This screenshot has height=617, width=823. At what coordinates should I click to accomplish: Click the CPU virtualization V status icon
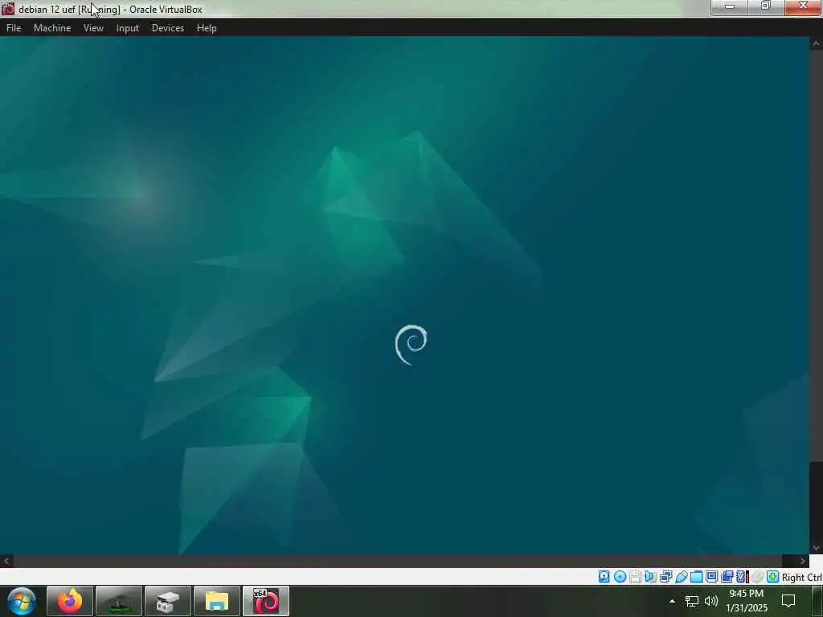[x=741, y=577]
